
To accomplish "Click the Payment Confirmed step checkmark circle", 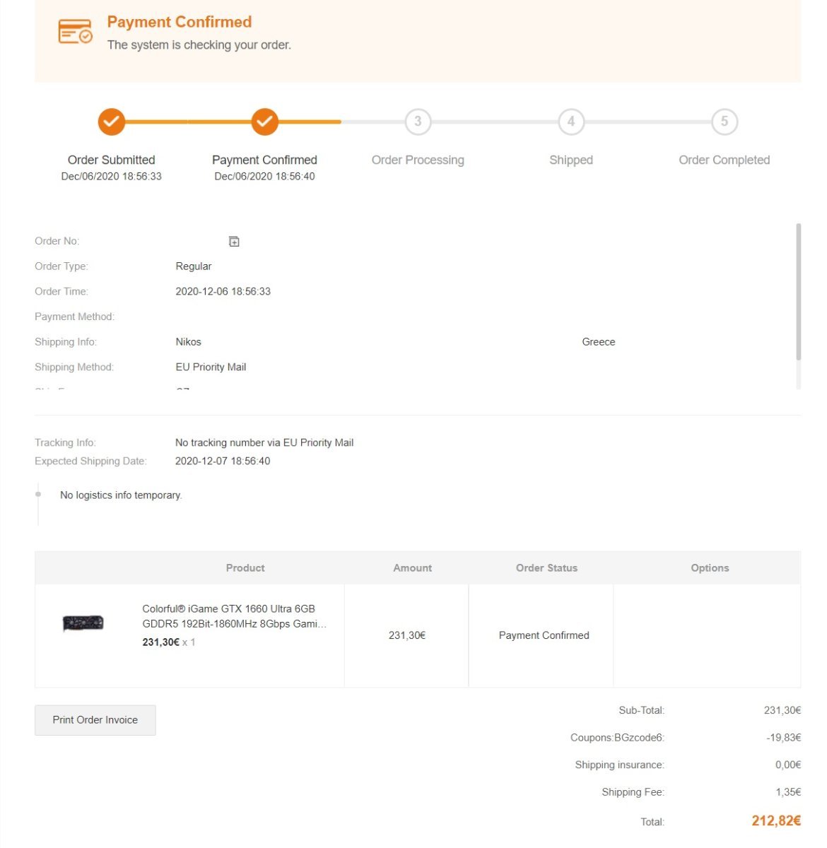I will click(264, 122).
